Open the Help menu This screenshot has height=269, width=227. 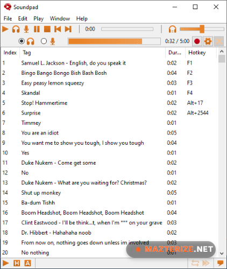82,18
